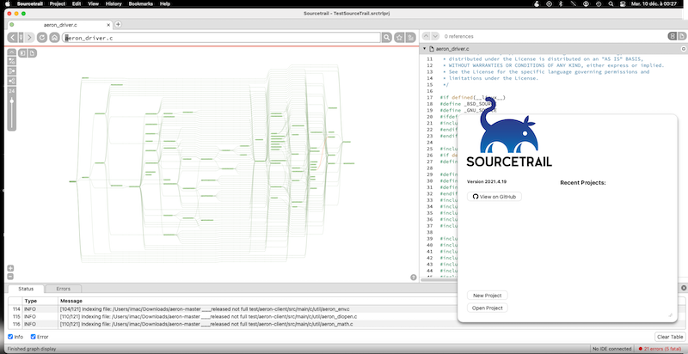Open the Edit menu
This screenshot has height=354, width=688.
(x=77, y=3)
